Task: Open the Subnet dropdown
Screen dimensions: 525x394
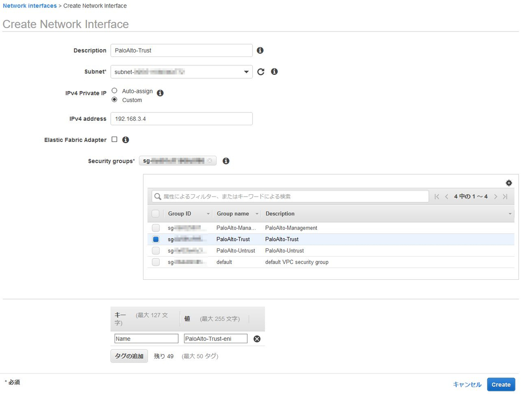Action: [x=182, y=72]
